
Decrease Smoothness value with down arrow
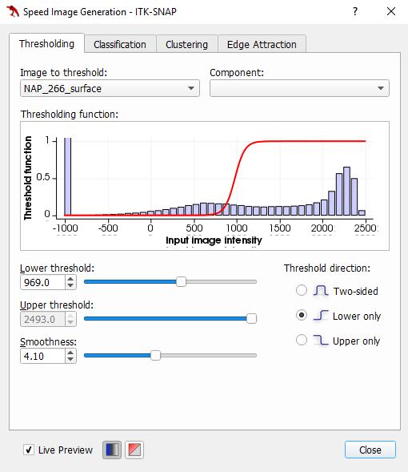pos(70,359)
